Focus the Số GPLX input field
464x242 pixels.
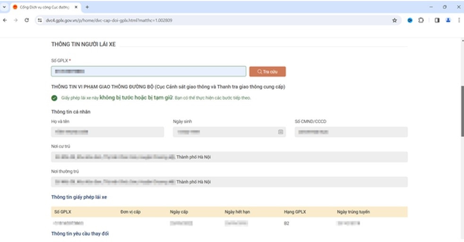click(148, 71)
